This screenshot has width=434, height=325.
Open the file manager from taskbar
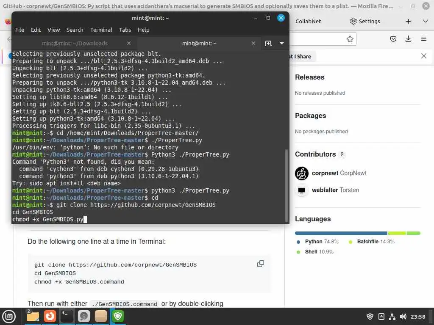click(33, 317)
